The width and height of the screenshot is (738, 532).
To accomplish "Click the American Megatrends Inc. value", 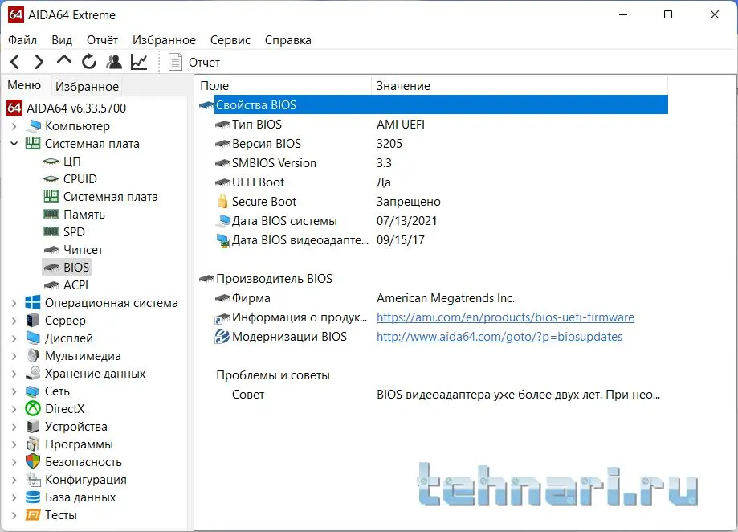I will (x=446, y=298).
